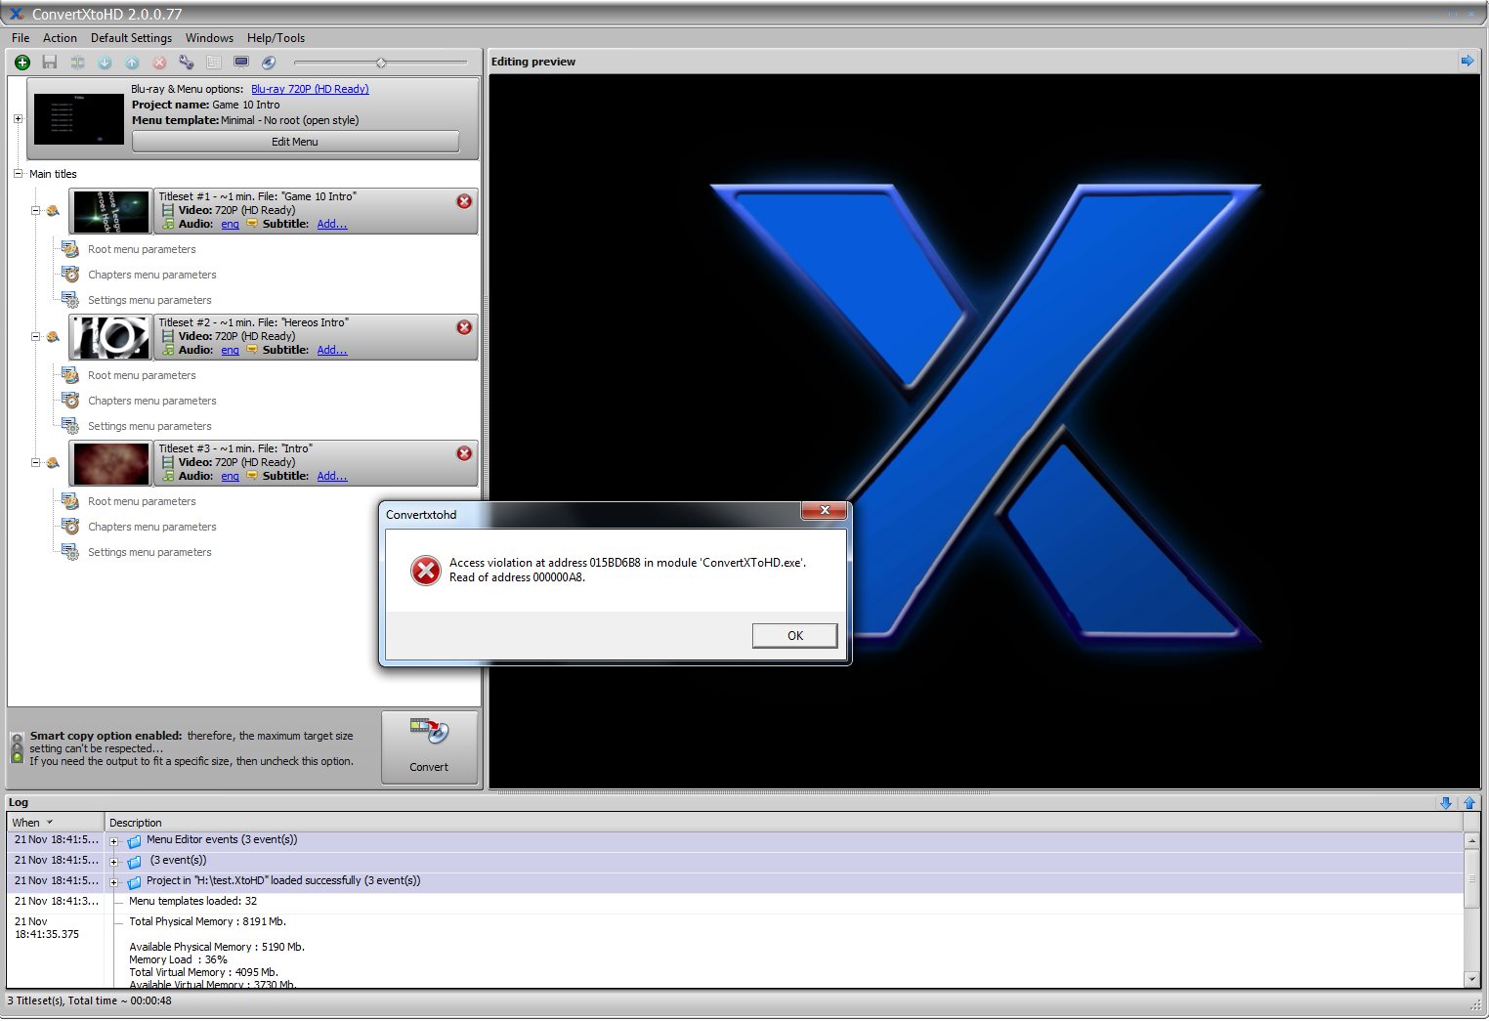Click the Blu-ray menu template thumbnail

79,119
